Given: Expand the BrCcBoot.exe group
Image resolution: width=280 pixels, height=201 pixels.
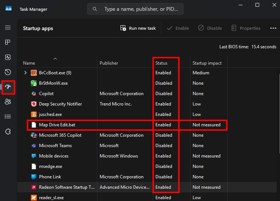Looking at the screenshot, I should pyautogui.click(x=25, y=73).
